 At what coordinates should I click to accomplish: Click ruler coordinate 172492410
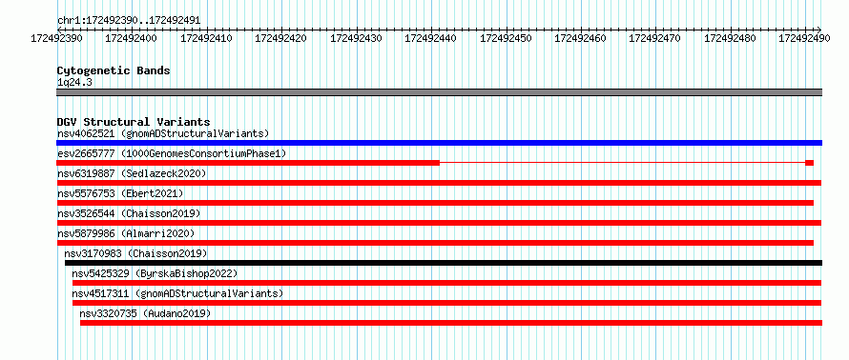click(206, 38)
